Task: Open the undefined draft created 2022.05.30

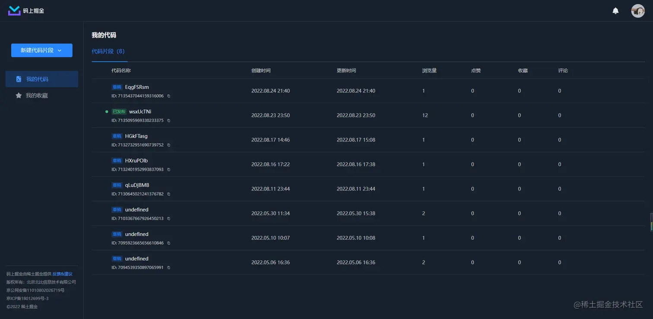Action: coord(136,210)
